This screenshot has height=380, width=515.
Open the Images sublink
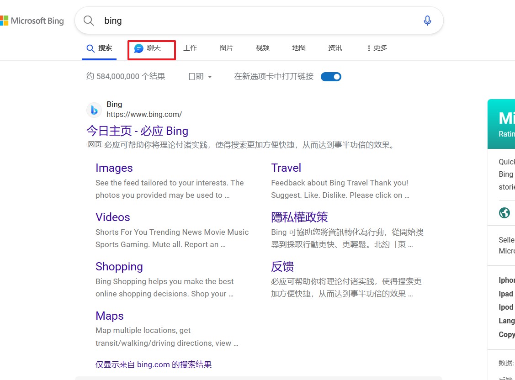(x=114, y=168)
